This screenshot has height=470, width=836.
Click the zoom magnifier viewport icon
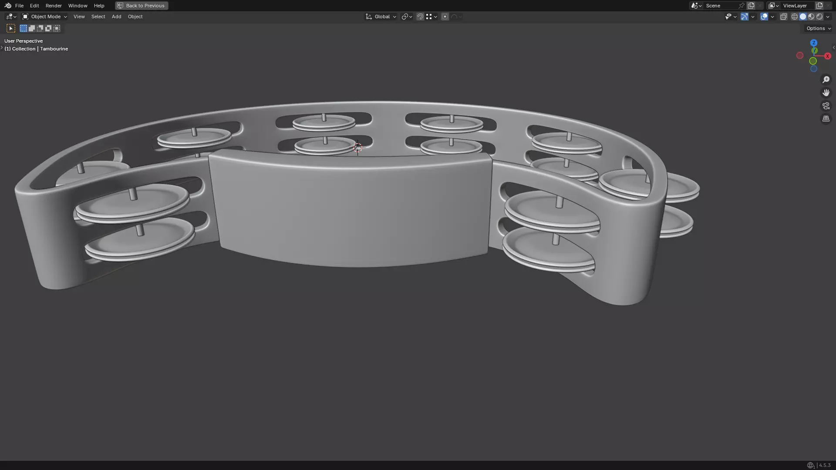coord(826,80)
